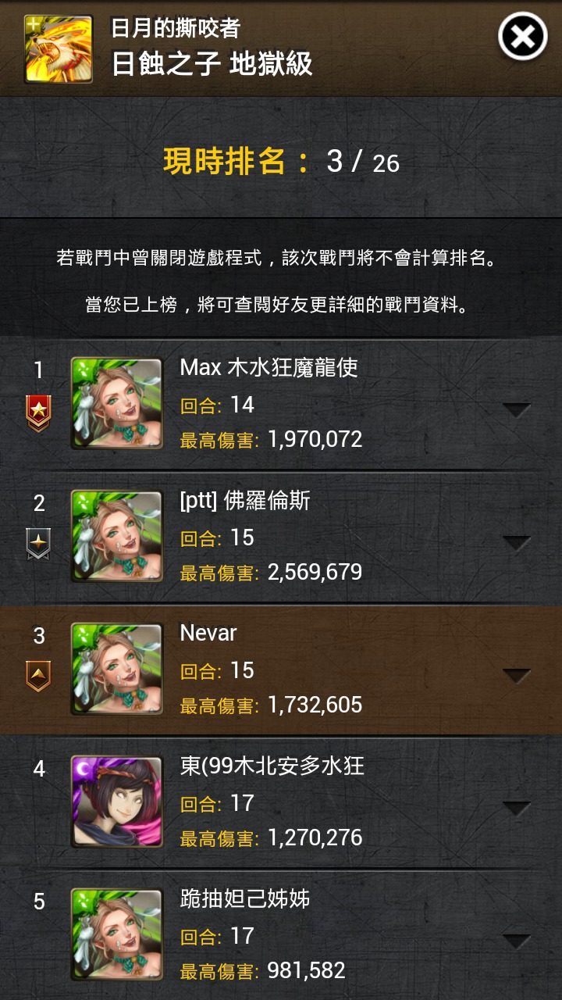Viewport: 562px width, 1000px height.
Task: Tap highest damage value 2,569,679
Action: point(315,572)
